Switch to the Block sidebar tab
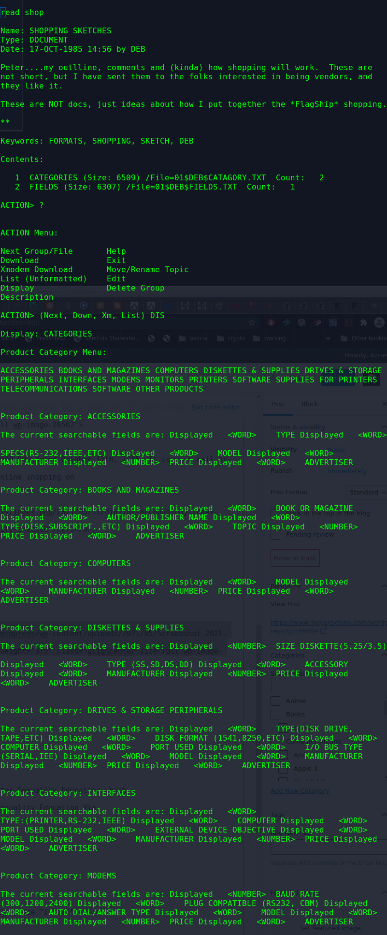This screenshot has height=935, width=387. point(310,404)
